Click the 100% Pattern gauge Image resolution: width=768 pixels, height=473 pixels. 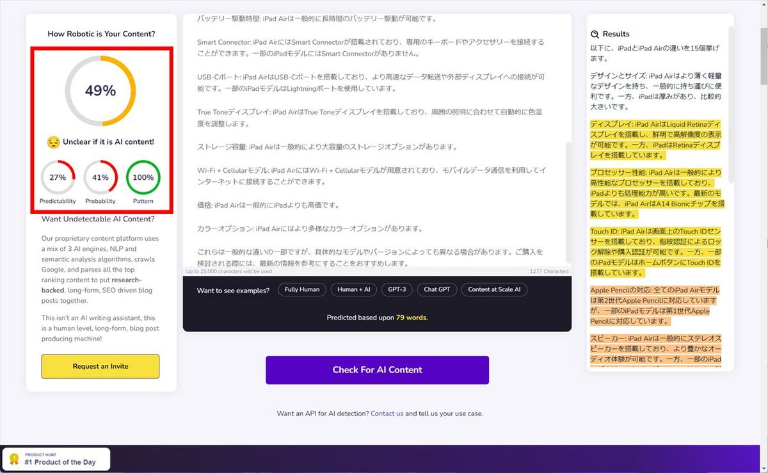[143, 177]
